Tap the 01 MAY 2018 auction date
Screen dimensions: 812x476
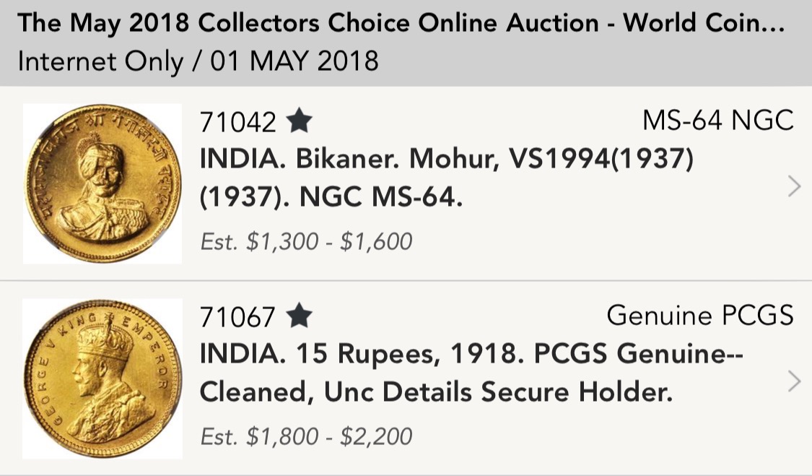pyautogui.click(x=294, y=61)
